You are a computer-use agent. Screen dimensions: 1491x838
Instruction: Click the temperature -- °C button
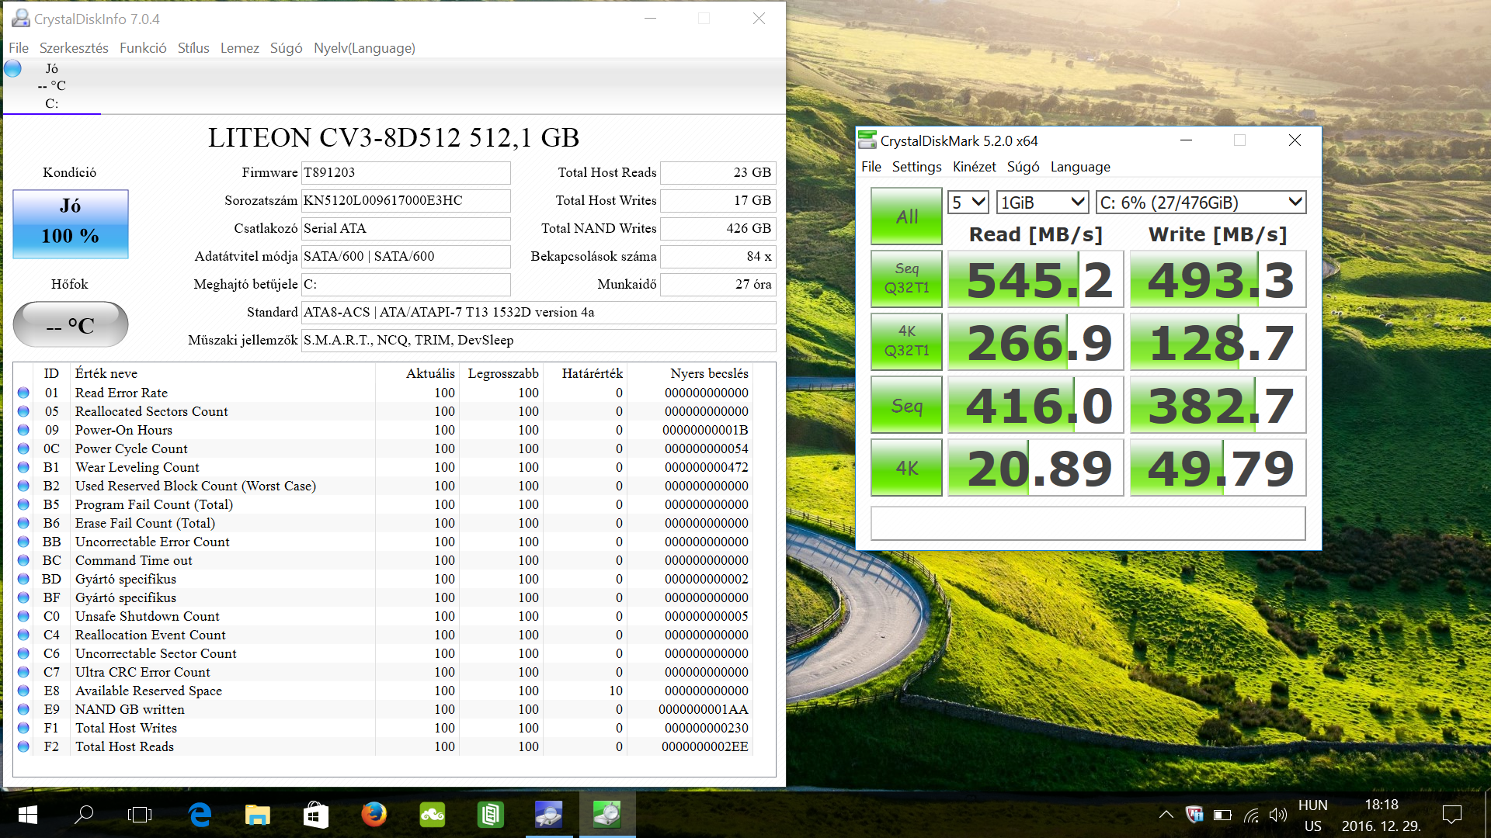[71, 324]
